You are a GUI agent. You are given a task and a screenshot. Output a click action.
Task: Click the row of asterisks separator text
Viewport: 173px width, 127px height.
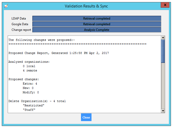click(x=77, y=44)
